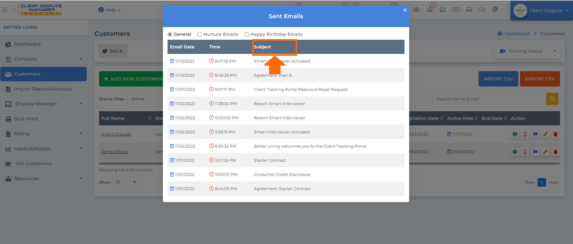Open Customers in the sidebar
This screenshot has width=573, height=244.
click(43, 74)
